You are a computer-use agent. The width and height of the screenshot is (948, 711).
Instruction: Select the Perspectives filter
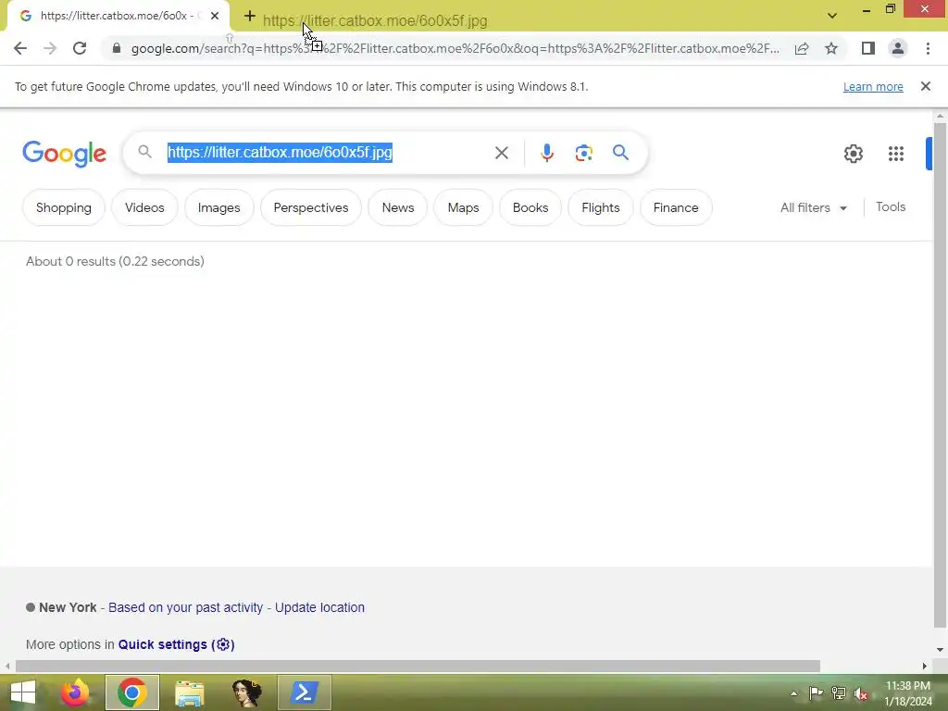coord(311,207)
